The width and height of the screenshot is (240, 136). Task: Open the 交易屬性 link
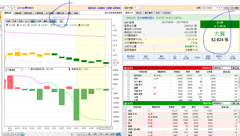[x=101, y=8]
